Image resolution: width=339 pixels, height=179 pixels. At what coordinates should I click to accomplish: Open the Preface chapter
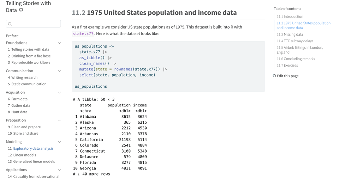[x=12, y=36]
